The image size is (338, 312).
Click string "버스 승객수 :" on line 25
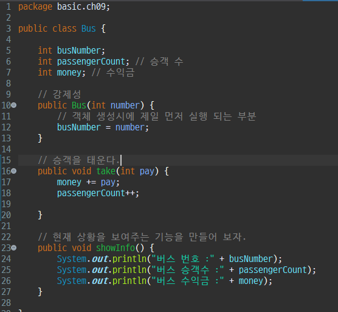click(x=188, y=270)
